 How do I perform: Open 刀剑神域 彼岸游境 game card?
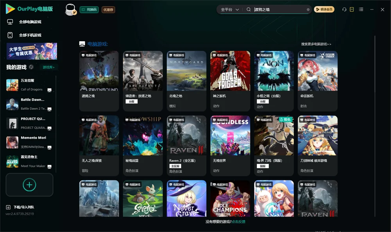tap(317, 145)
